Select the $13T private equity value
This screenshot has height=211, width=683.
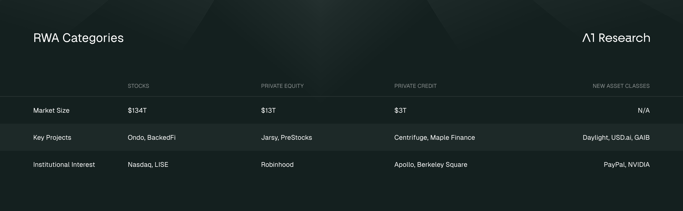[x=268, y=110]
